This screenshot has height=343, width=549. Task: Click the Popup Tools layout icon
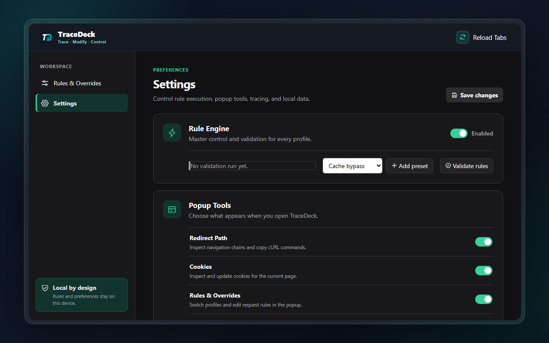click(x=172, y=209)
